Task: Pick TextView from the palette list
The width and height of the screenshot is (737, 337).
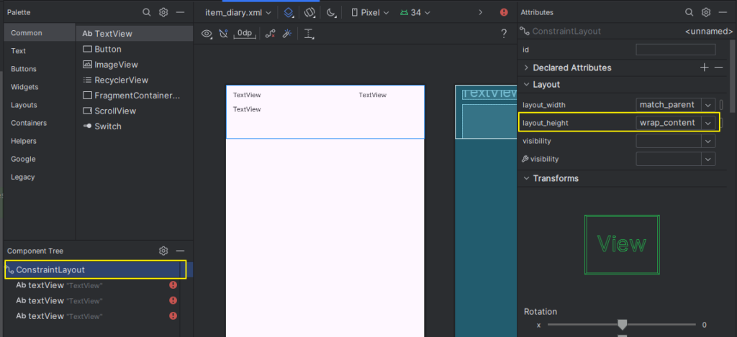Action: pyautogui.click(x=135, y=34)
